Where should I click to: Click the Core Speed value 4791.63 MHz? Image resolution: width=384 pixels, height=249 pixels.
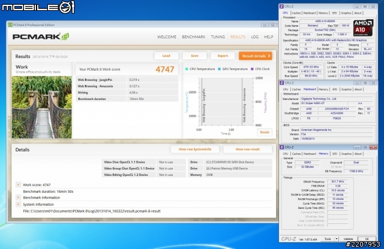click(311, 67)
